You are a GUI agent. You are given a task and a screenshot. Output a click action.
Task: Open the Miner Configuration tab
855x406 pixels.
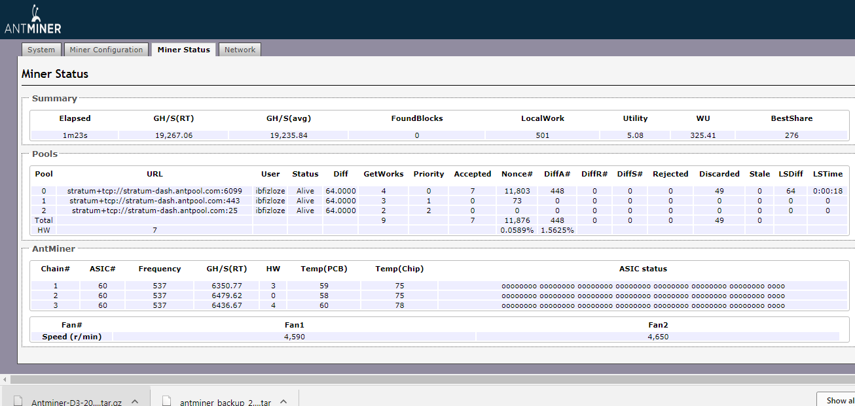[106, 50]
